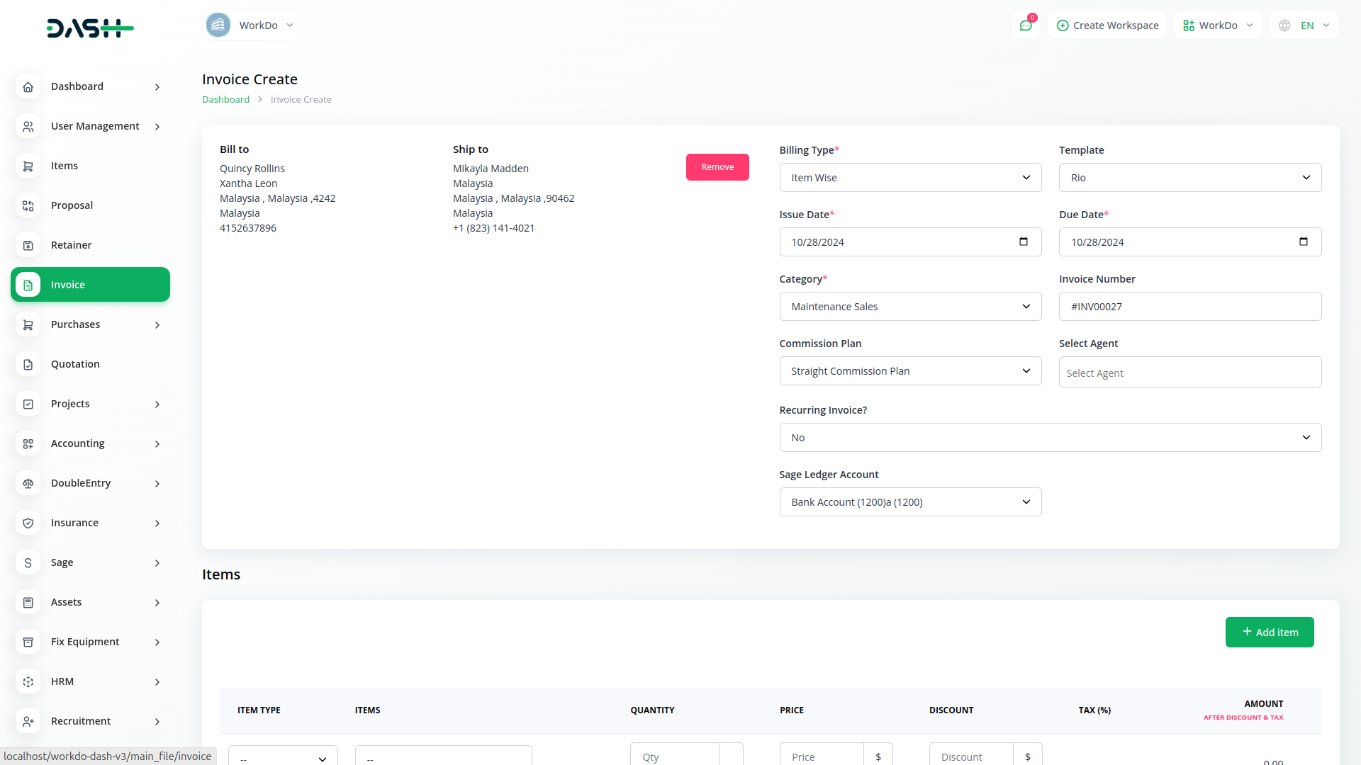
Task: Click the Sage sidebar icon
Action: 28,562
